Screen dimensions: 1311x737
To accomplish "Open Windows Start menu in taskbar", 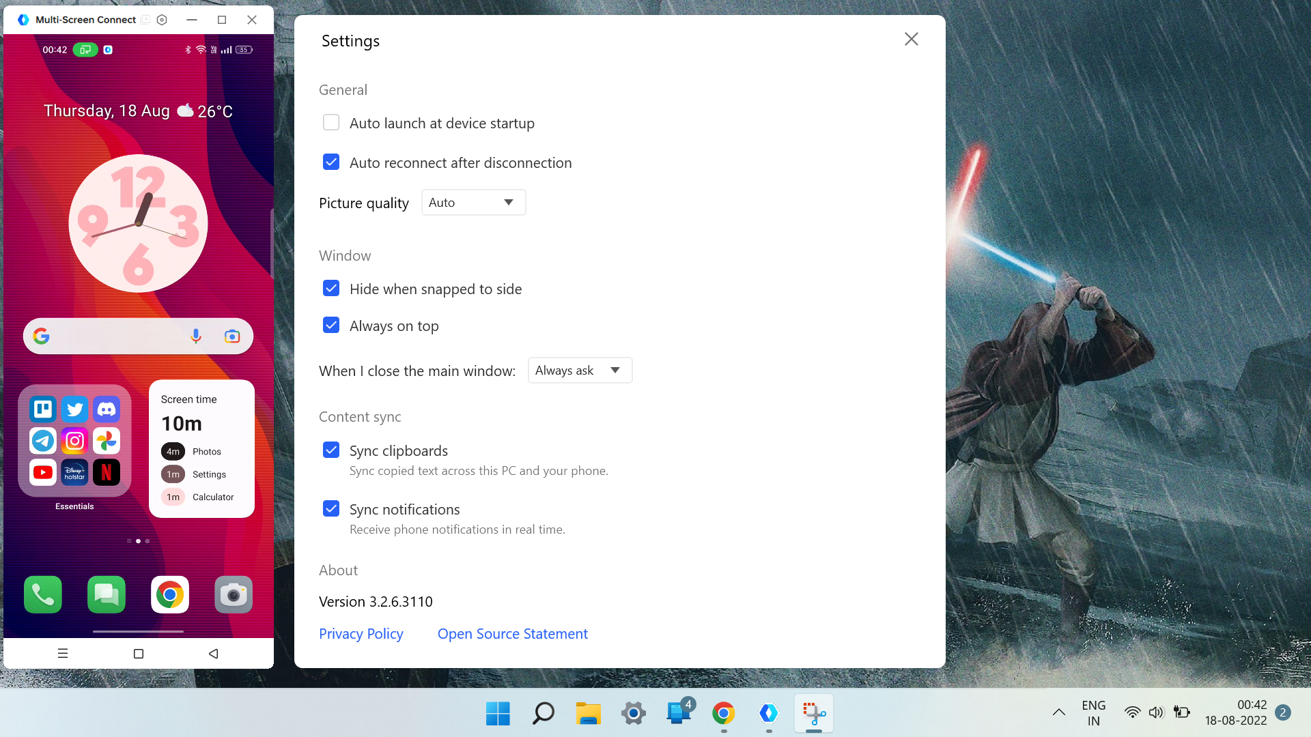I will coord(498,714).
